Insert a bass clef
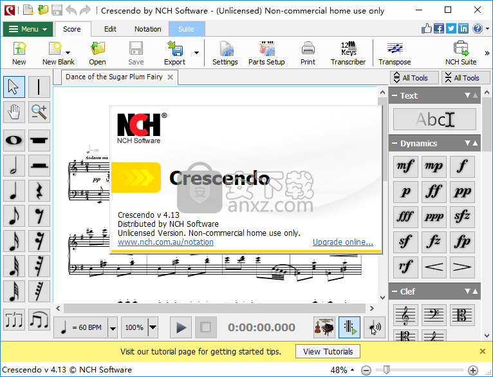 coord(434,315)
